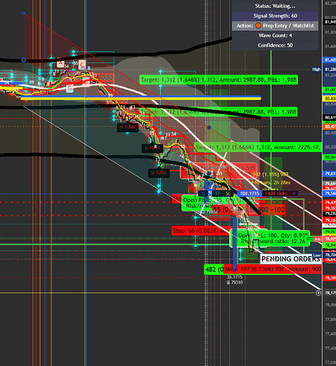Click the Ask price marker
Screen dimensions: 336x366
(x=318, y=239)
